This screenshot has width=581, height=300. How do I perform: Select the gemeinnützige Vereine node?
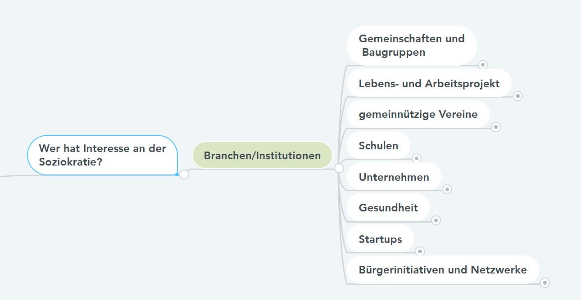(x=418, y=114)
